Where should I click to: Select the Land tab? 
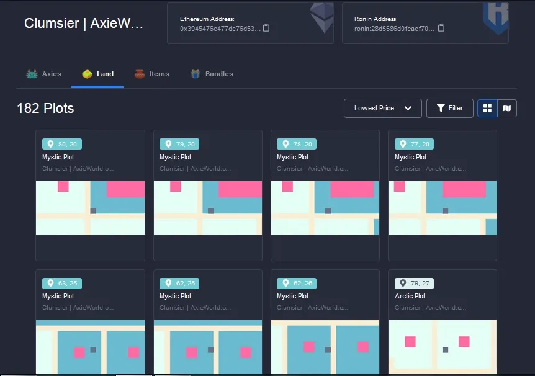point(97,74)
